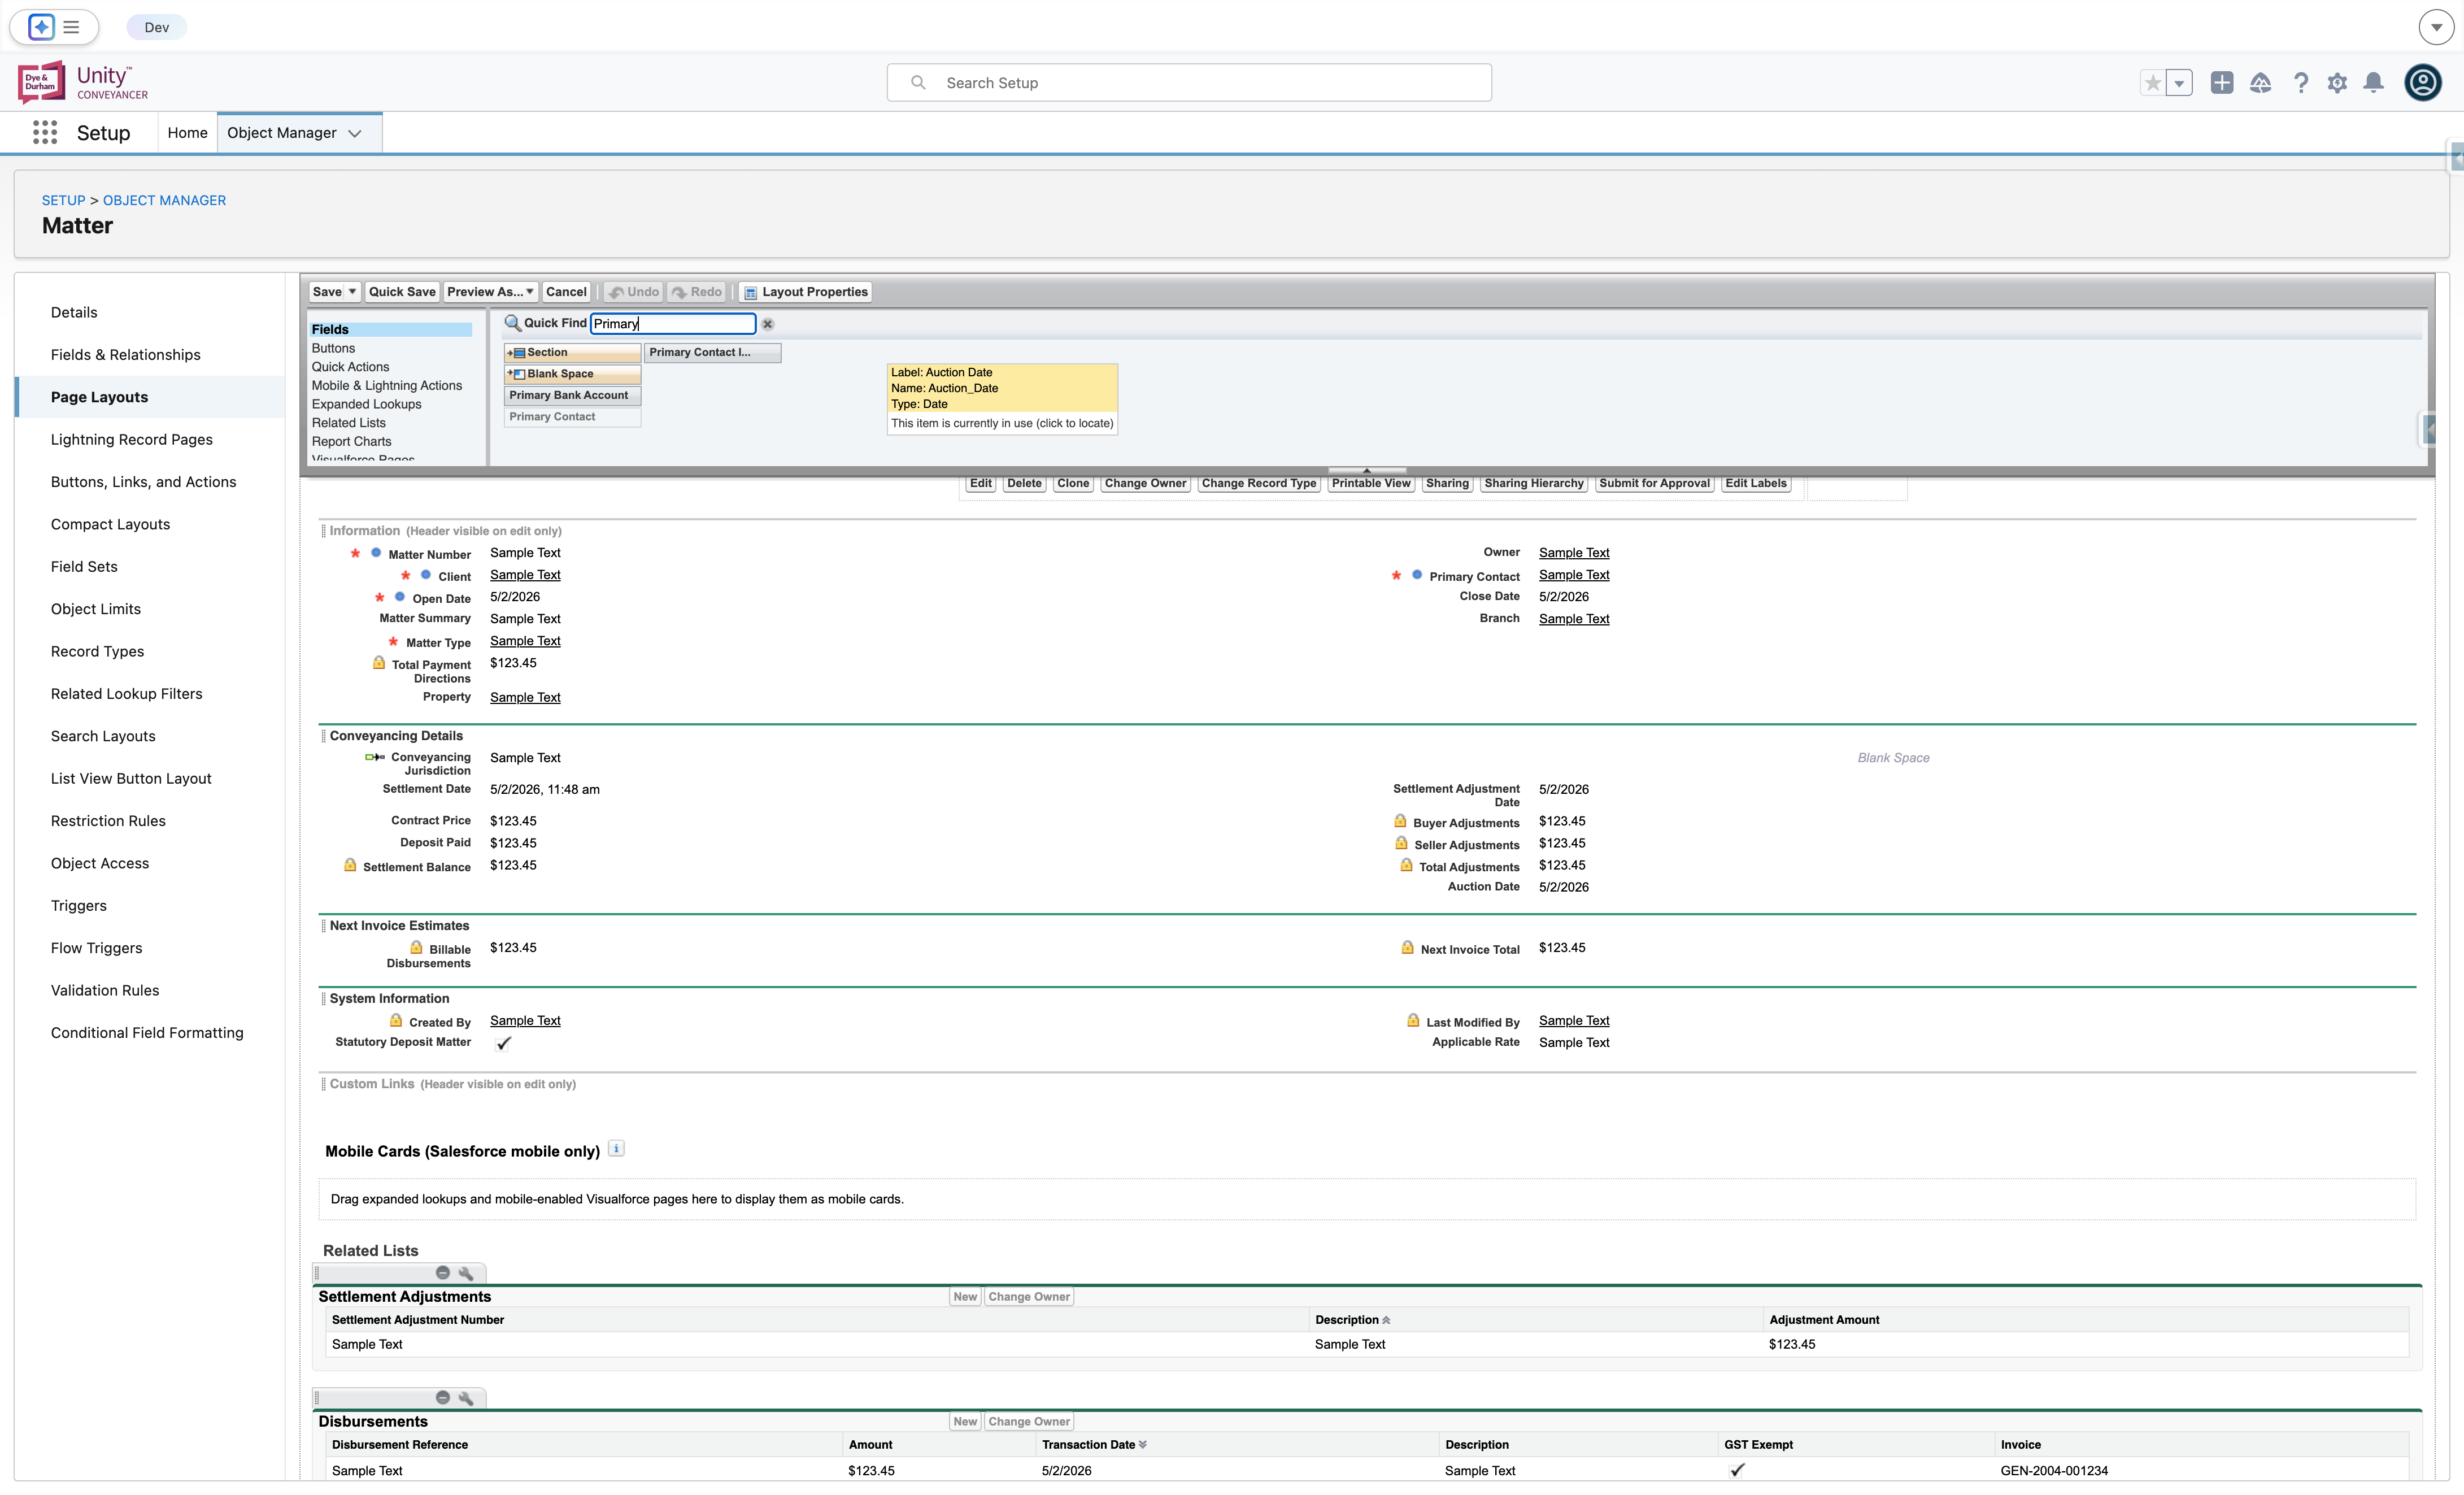Clear the Quick Find search text
Image resolution: width=2464 pixels, height=1495 pixels.
click(768, 324)
